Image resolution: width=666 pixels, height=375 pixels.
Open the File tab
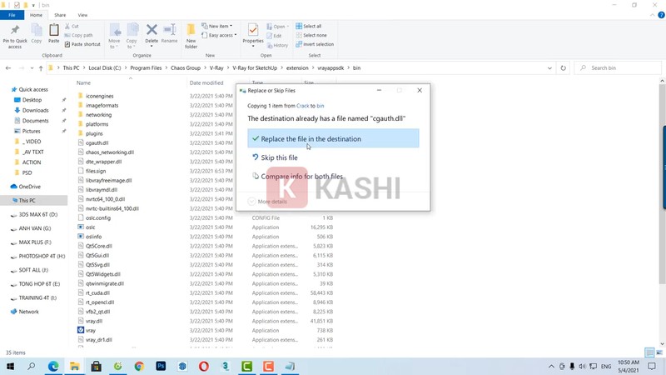point(12,15)
